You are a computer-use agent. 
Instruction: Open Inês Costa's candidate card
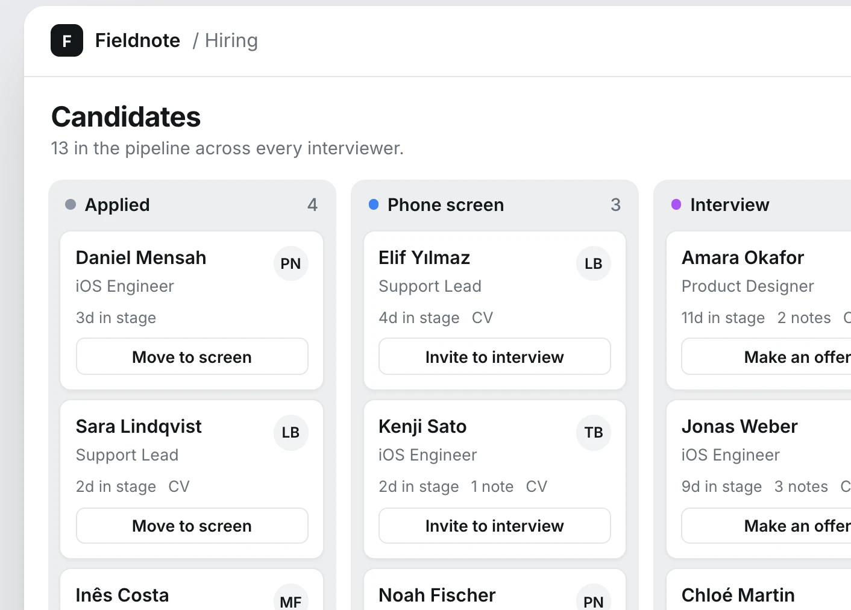pyautogui.click(x=192, y=590)
